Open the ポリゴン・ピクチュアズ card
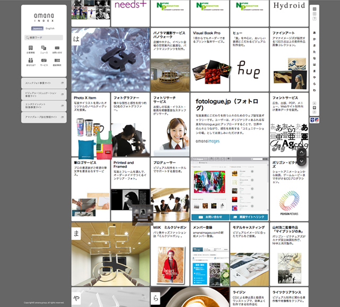This screenshot has height=307, width=340. click(x=289, y=189)
